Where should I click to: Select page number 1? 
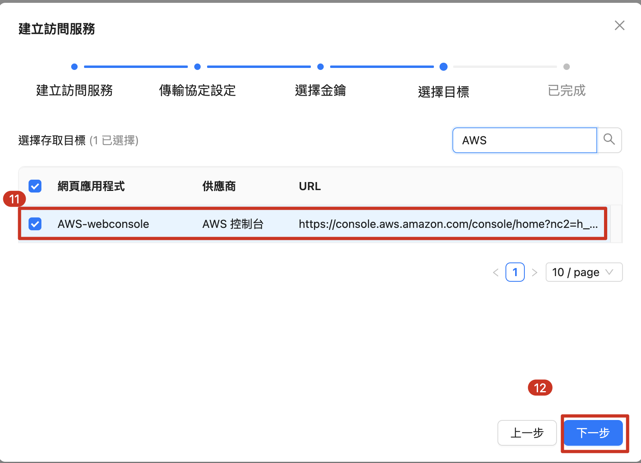[515, 272]
